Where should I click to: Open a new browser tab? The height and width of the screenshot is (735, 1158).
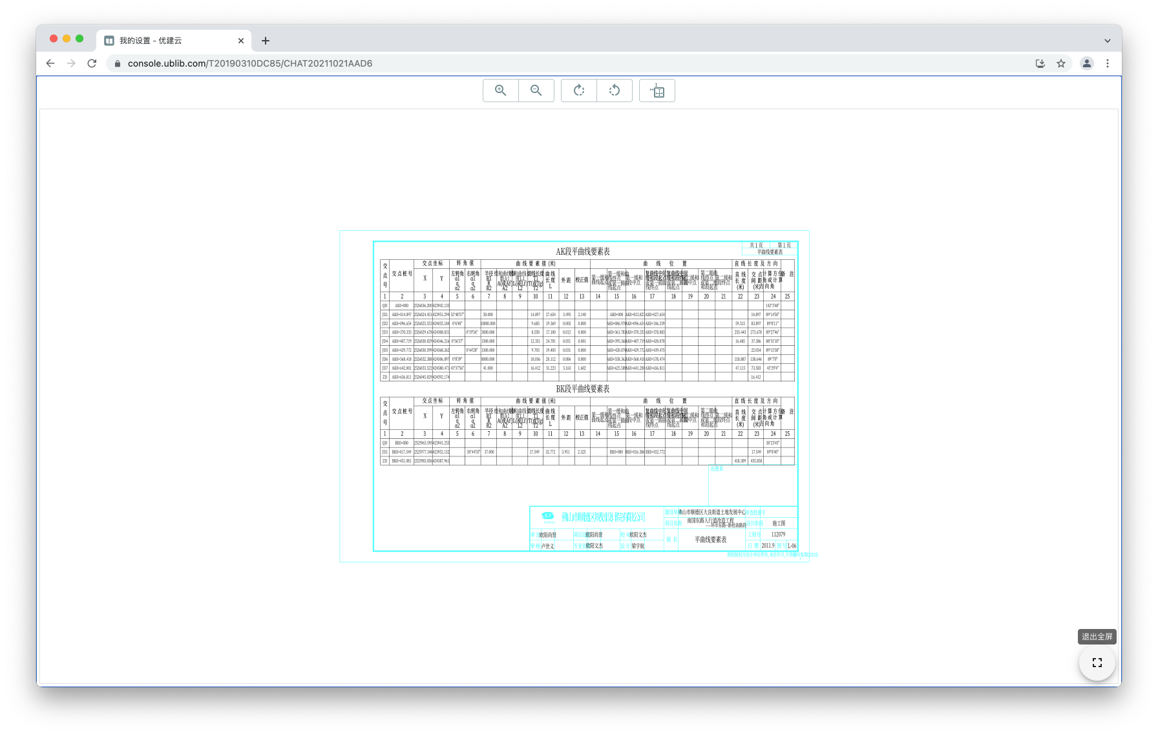(x=266, y=41)
